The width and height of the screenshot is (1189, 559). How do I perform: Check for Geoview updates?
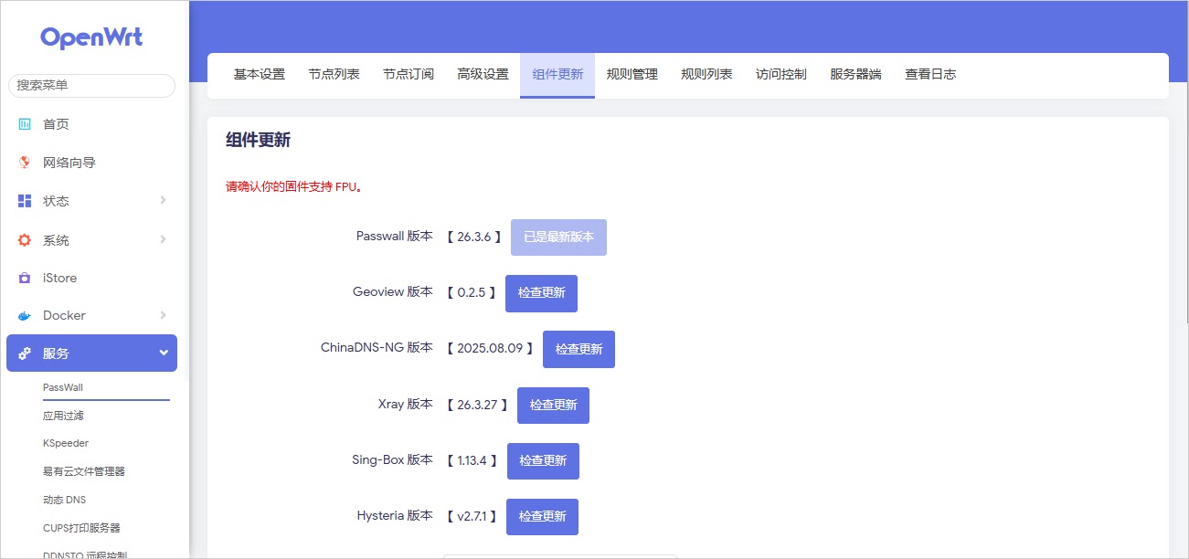[541, 293]
